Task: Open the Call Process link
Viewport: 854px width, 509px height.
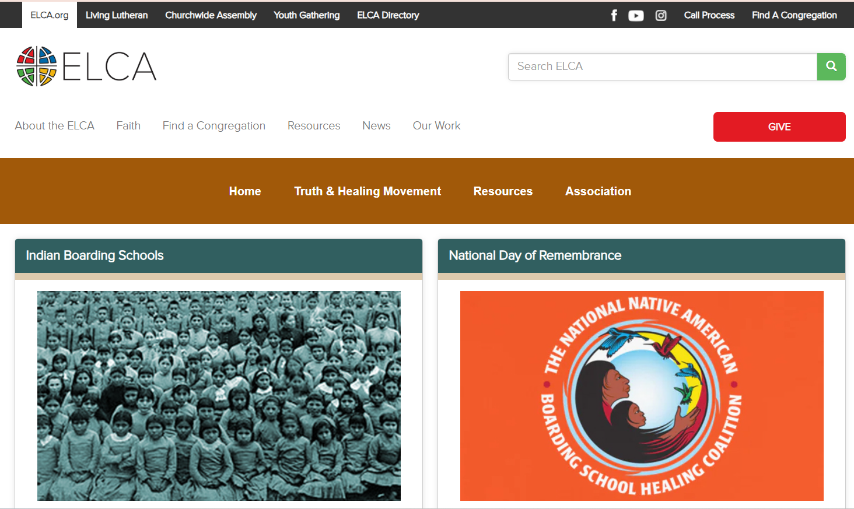Action: [x=709, y=15]
